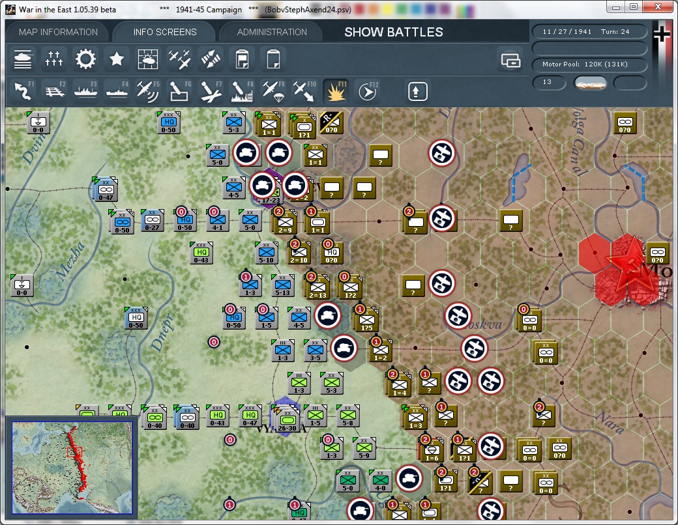Open the Production gear icon
Screen dimensions: 678x525
(x=85, y=59)
